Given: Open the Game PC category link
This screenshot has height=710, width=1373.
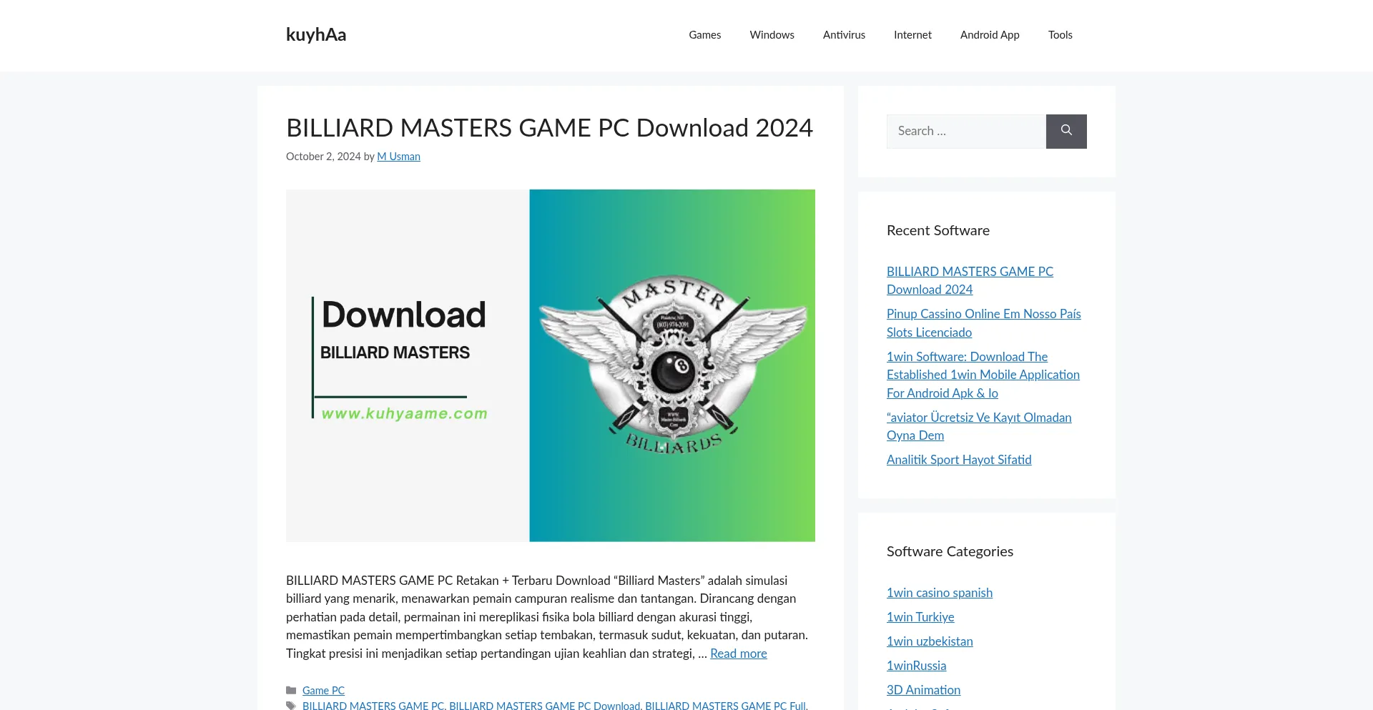Looking at the screenshot, I should point(323,690).
